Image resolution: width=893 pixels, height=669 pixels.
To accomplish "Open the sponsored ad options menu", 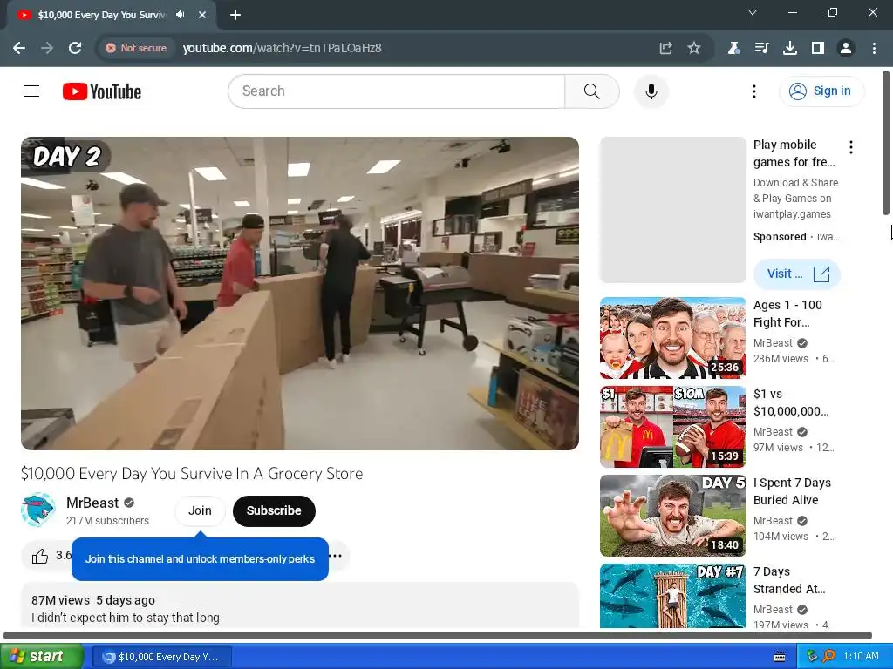I will pos(851,147).
